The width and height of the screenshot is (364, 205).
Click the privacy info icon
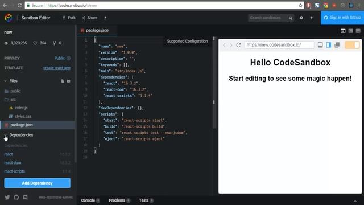(68, 58)
